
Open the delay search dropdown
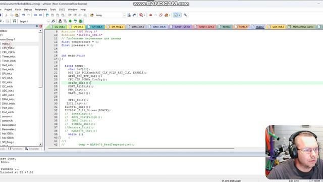pos(124,15)
